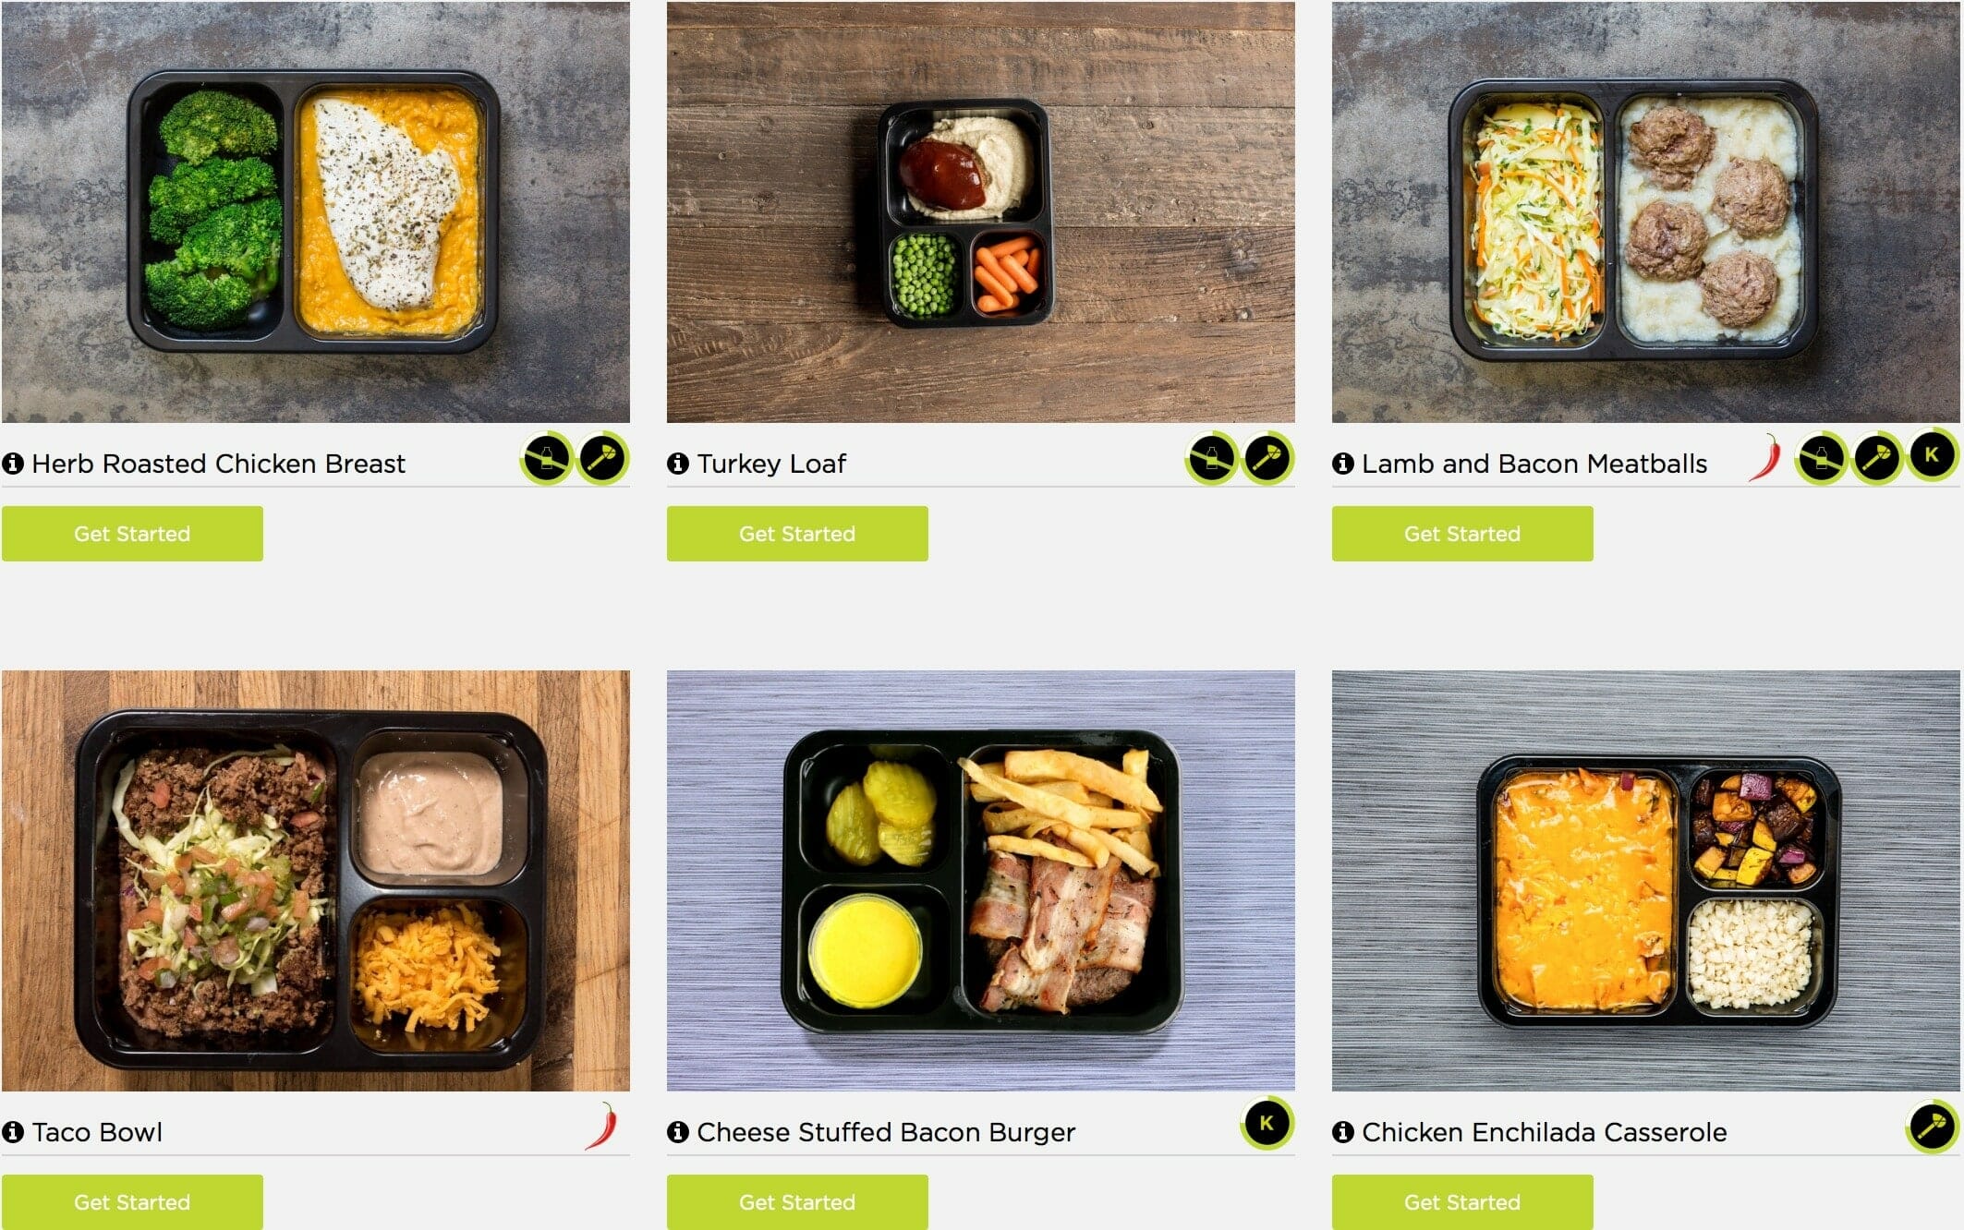Click spicy chili pepper icon on Taco Bowl
This screenshot has width=1964, height=1230.
(601, 1126)
